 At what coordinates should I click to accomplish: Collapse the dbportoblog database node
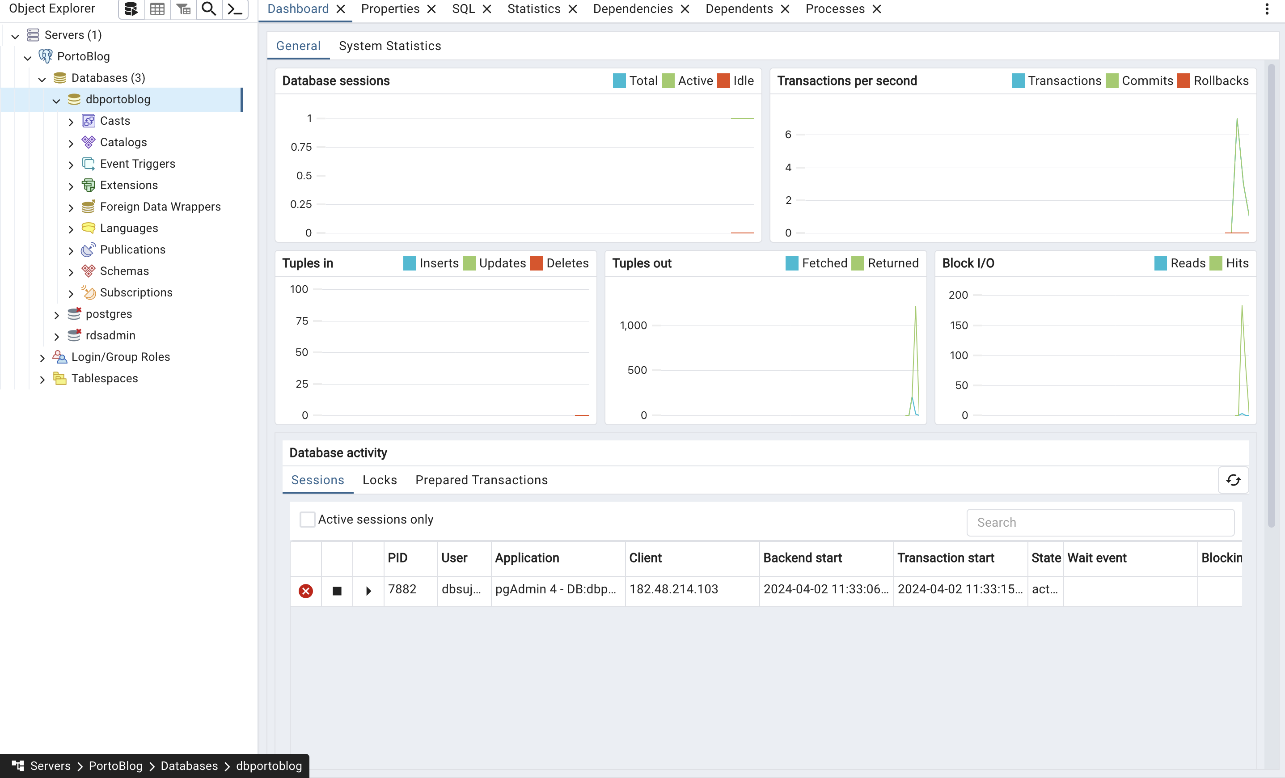56,100
